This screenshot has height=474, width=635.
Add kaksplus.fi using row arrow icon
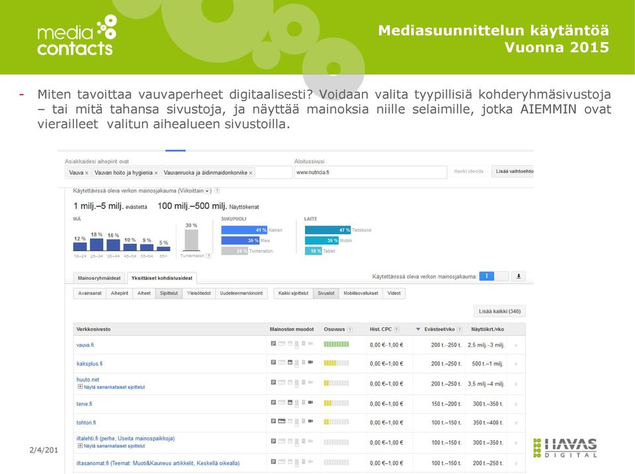click(516, 364)
